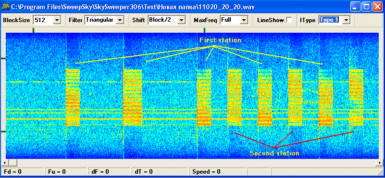Expand the MaxFreq dropdown arrow

(244, 20)
